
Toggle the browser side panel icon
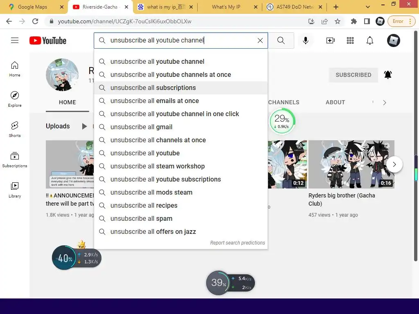point(367,21)
